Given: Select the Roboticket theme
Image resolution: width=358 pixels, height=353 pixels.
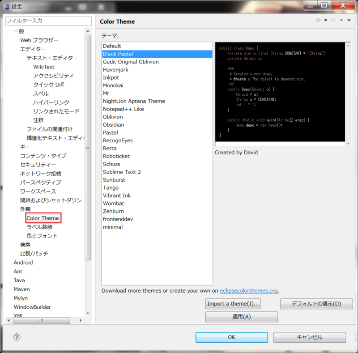Looking at the screenshot, I should (x=157, y=156).
